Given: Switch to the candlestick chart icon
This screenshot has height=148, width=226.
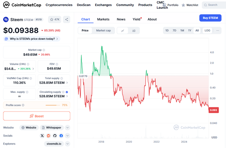Looking at the screenshot, I should pyautogui.click(x=134, y=31).
